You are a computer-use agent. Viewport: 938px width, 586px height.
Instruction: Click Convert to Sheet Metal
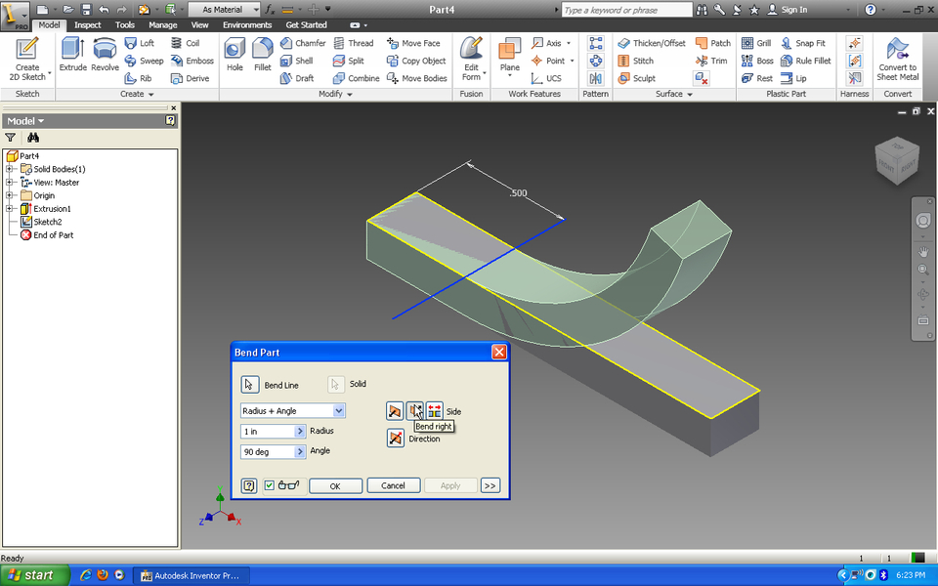(x=897, y=61)
